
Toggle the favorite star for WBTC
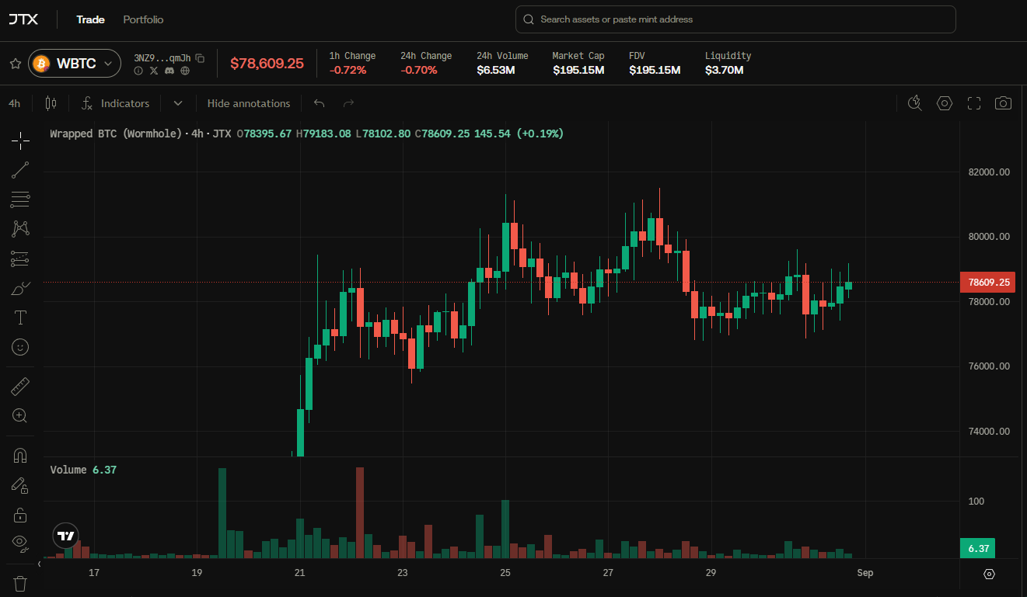(15, 64)
